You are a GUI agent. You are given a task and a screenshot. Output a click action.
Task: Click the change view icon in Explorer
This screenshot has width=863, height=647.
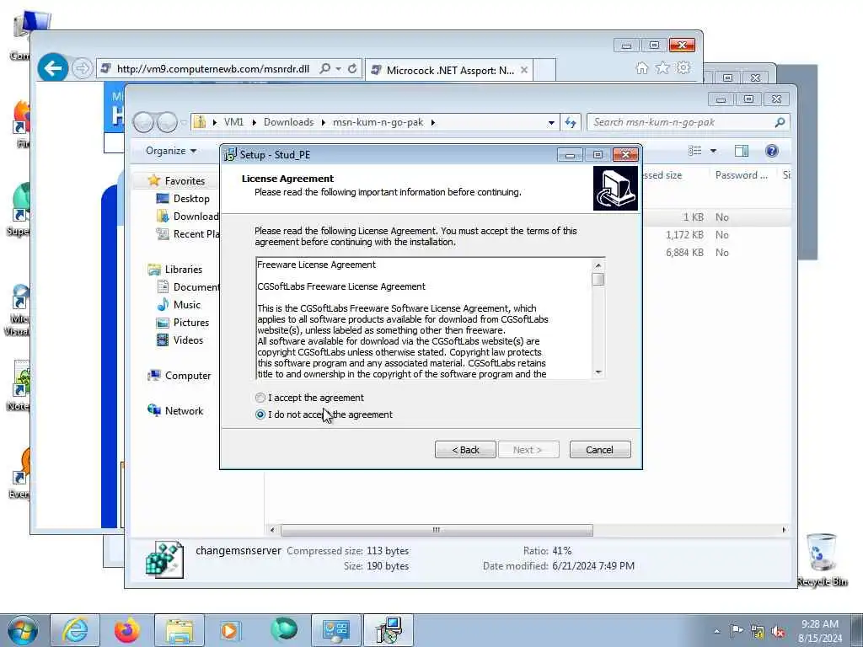point(695,151)
